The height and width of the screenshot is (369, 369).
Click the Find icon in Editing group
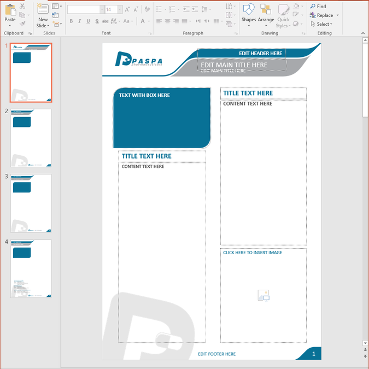(x=318, y=7)
